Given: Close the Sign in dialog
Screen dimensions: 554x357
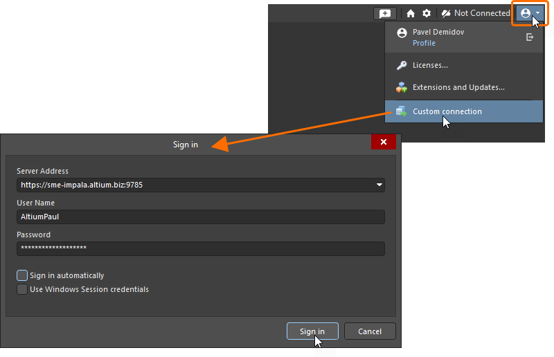Looking at the screenshot, I should pyautogui.click(x=384, y=142).
